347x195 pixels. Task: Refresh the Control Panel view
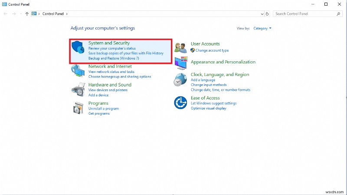pos(268,13)
